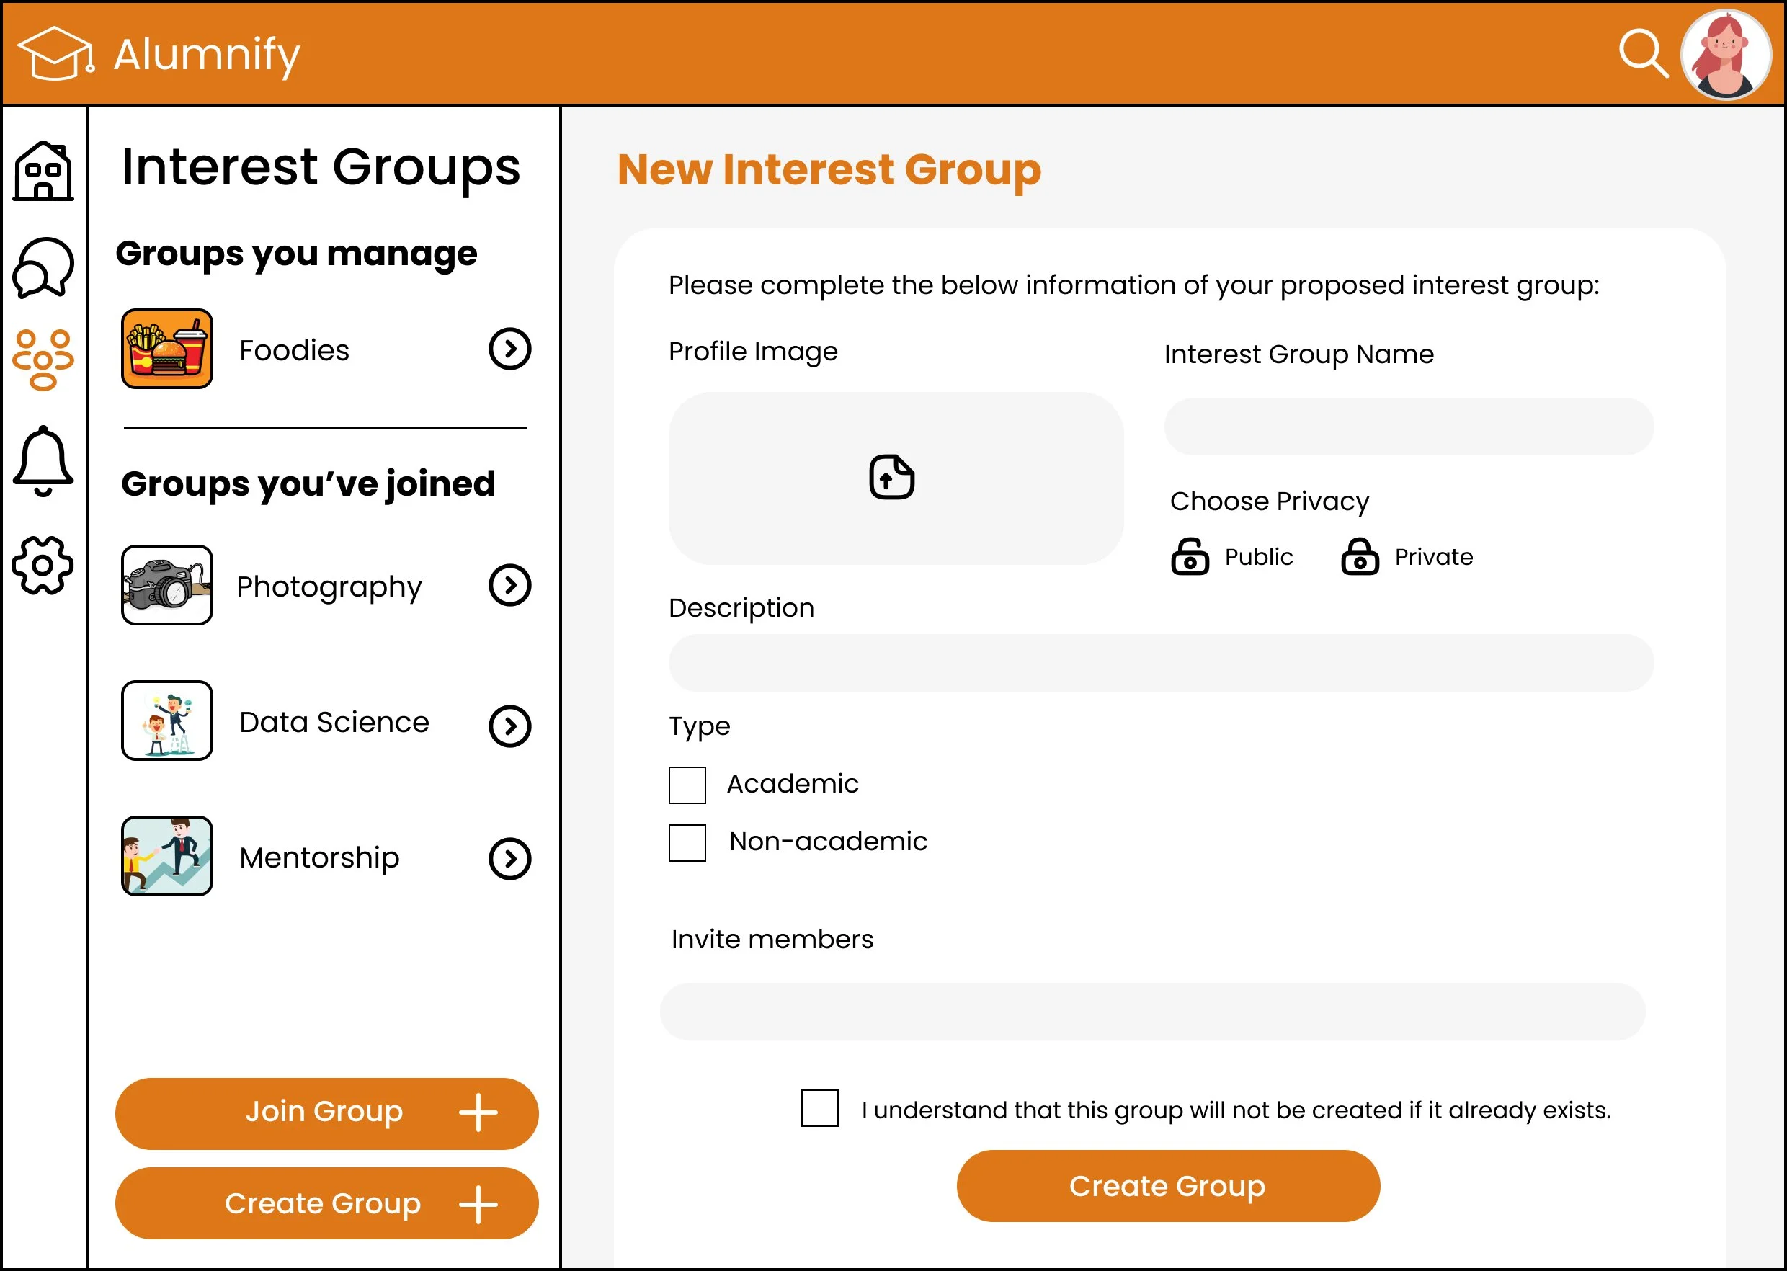Expand the Mentorship group arrow
Image resolution: width=1787 pixels, height=1271 pixels.
tap(509, 860)
